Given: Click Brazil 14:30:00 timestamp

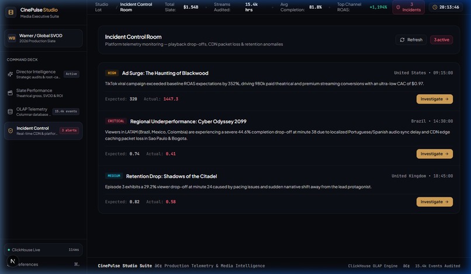Looking at the screenshot, I should click(x=432, y=121).
